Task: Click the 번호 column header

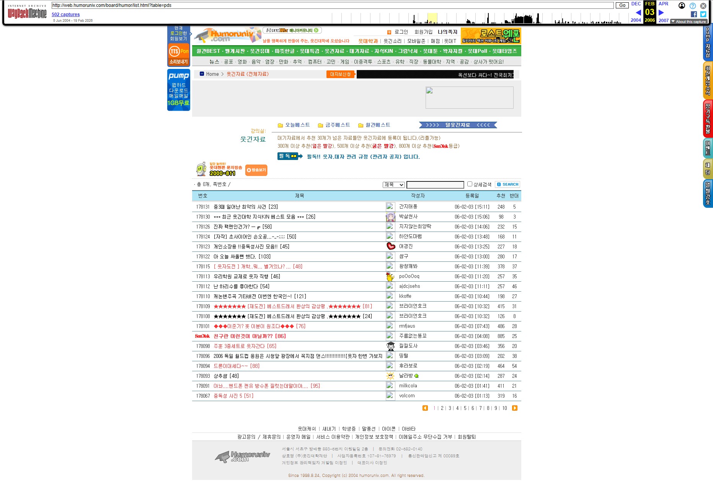Action: pos(202,196)
